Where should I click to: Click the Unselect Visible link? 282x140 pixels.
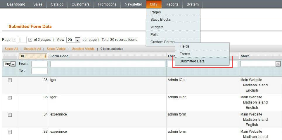(x=83, y=49)
